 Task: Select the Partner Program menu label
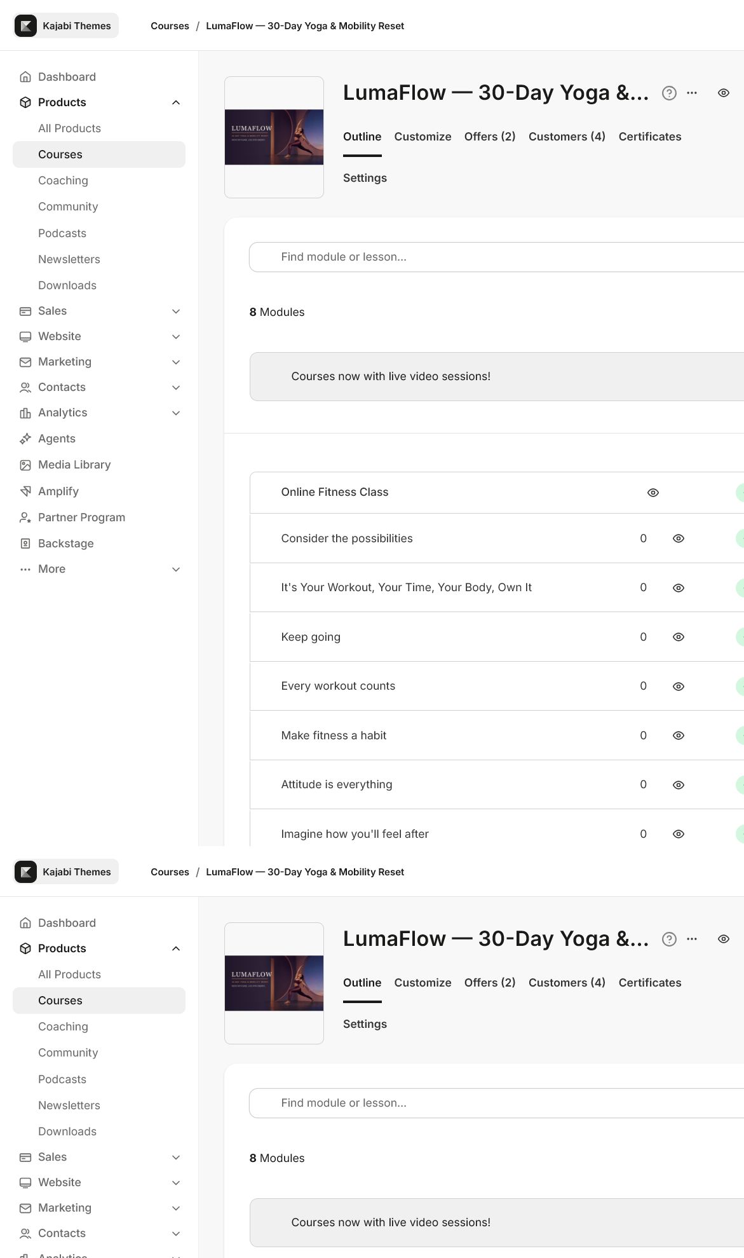tap(81, 517)
